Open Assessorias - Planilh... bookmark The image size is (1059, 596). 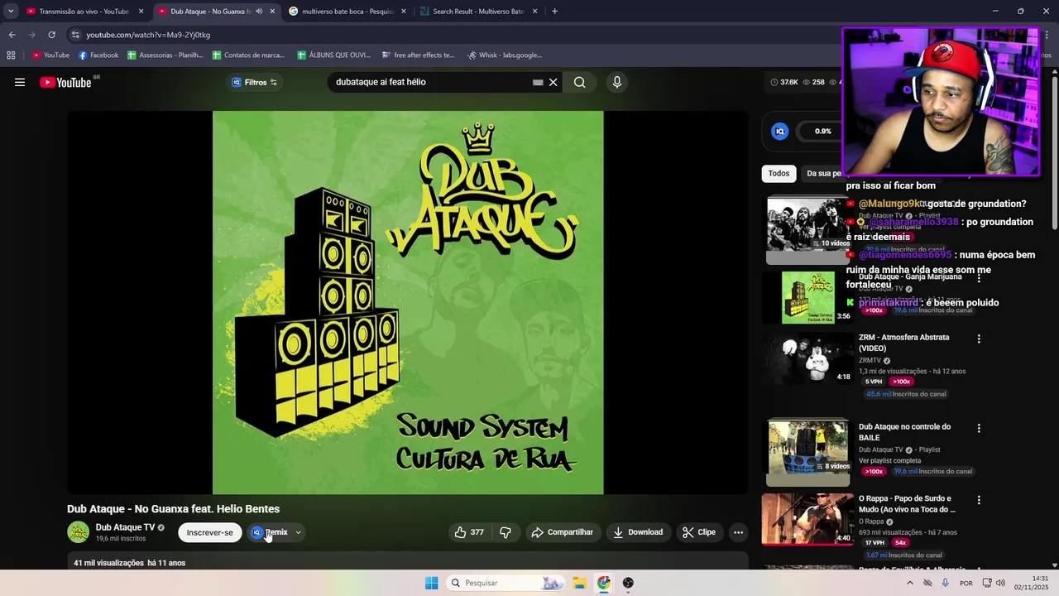(x=165, y=55)
